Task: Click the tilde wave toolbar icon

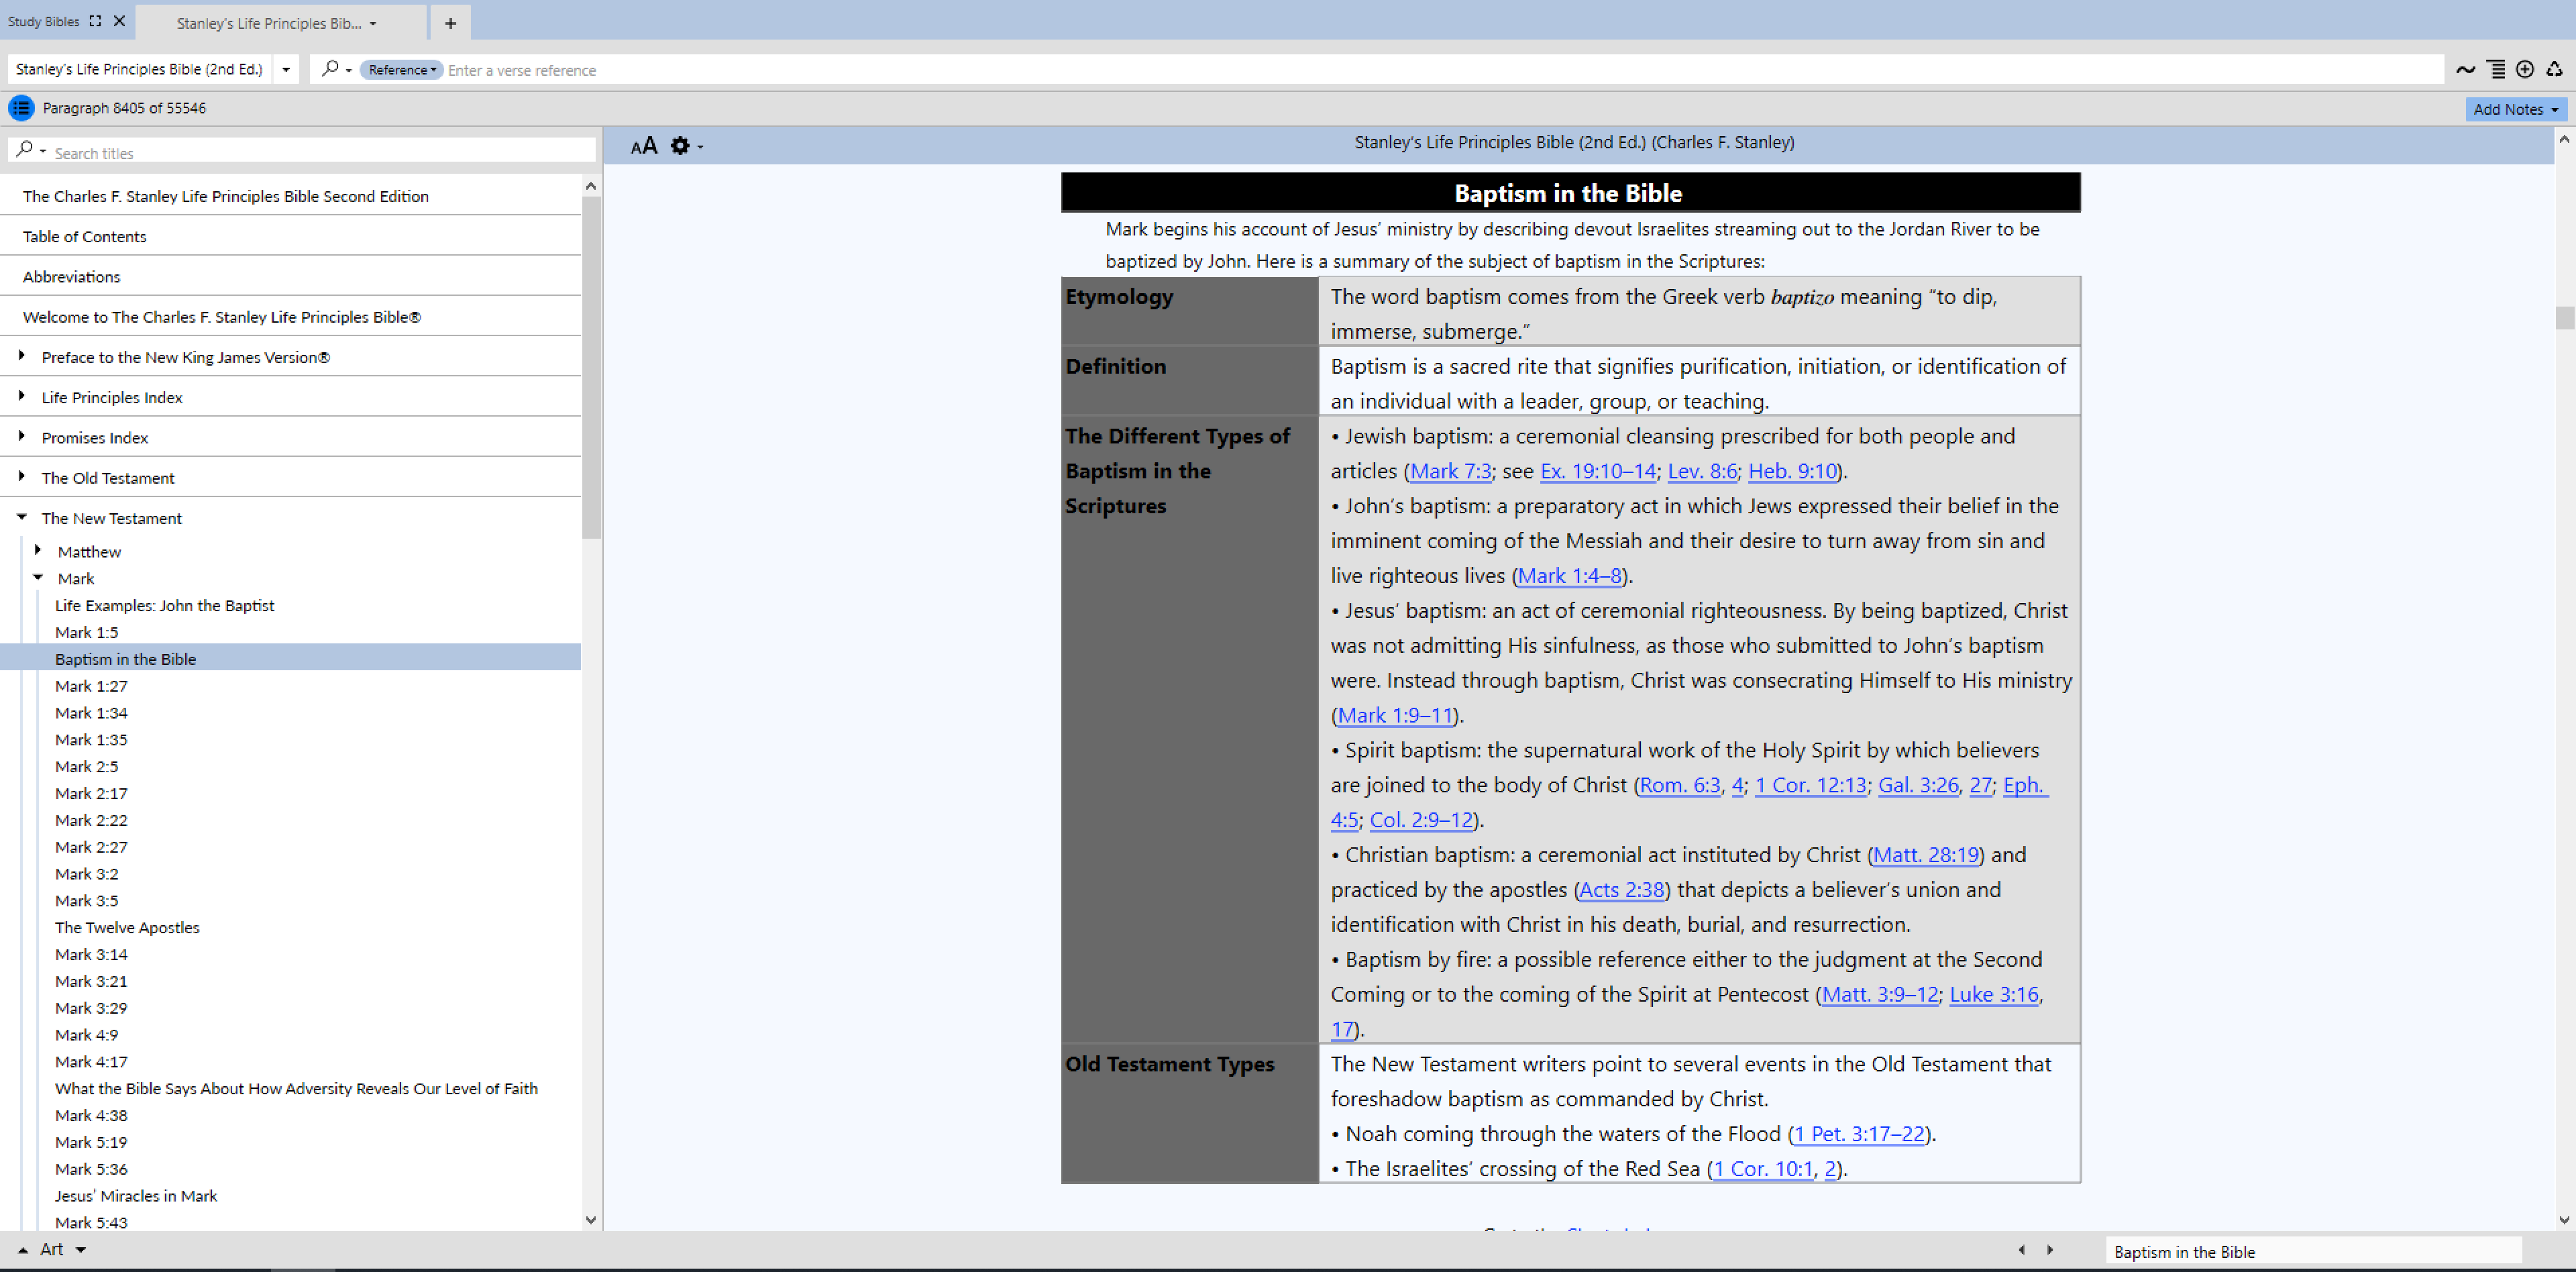Action: [2465, 70]
